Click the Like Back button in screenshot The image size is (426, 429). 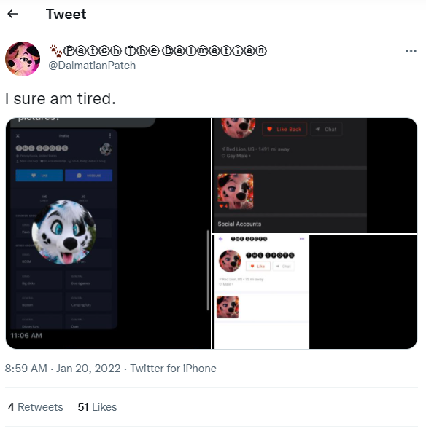pos(284,129)
